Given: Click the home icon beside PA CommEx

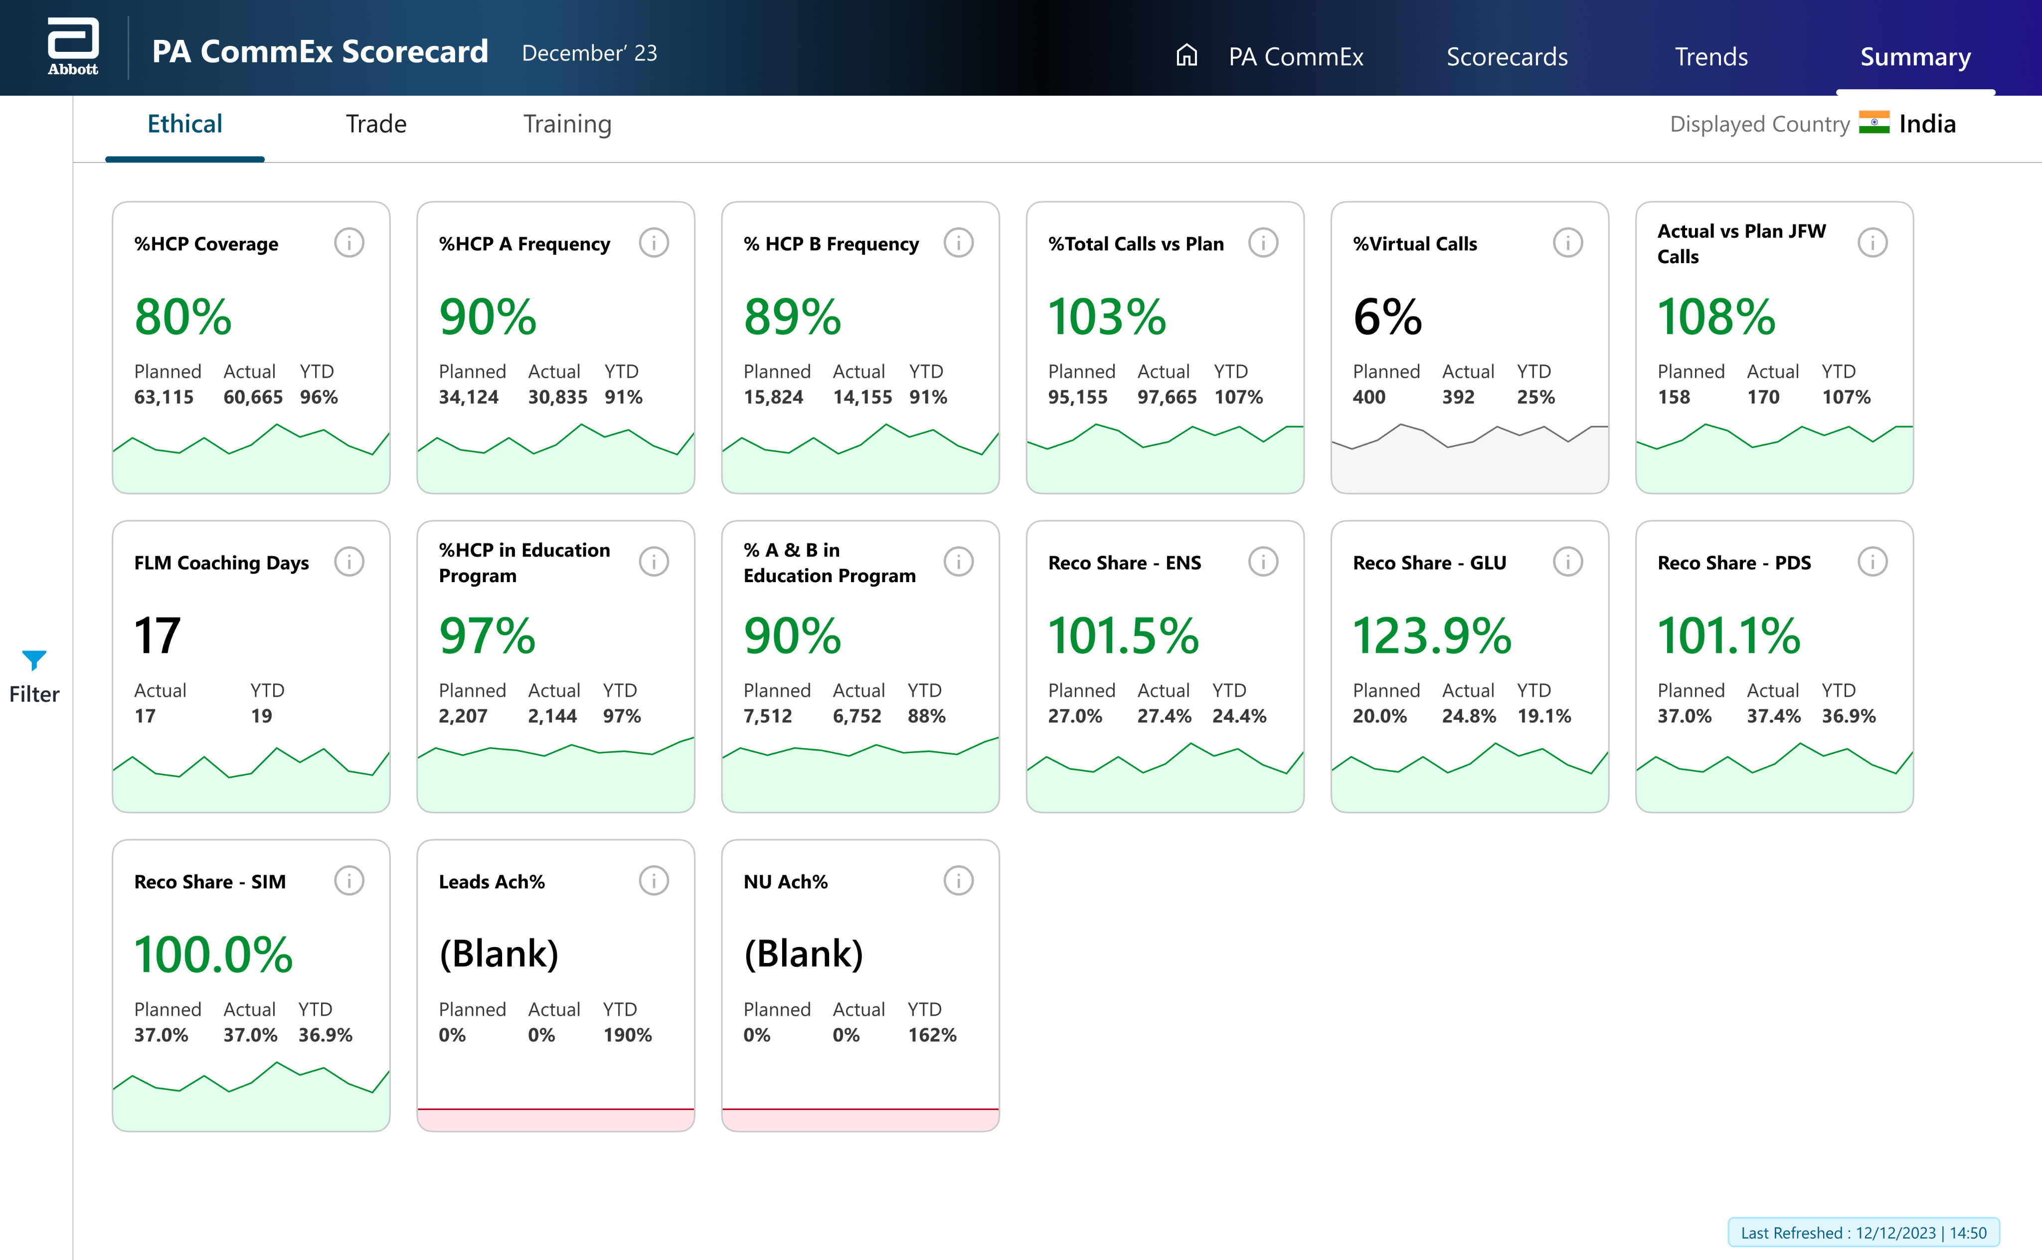Looking at the screenshot, I should pos(1186,56).
